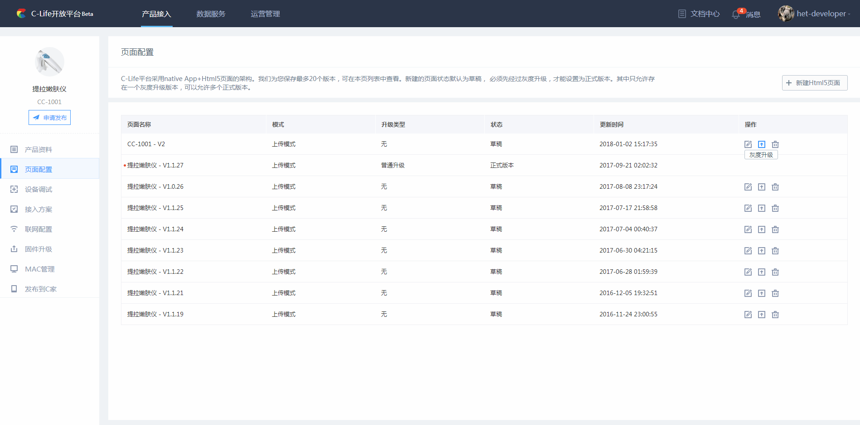Delete the V1.1.19 page

tap(775, 315)
